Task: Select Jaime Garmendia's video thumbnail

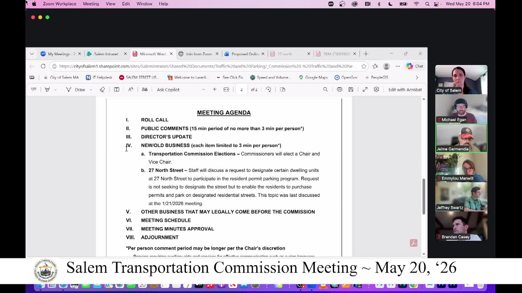Action: click(461, 138)
